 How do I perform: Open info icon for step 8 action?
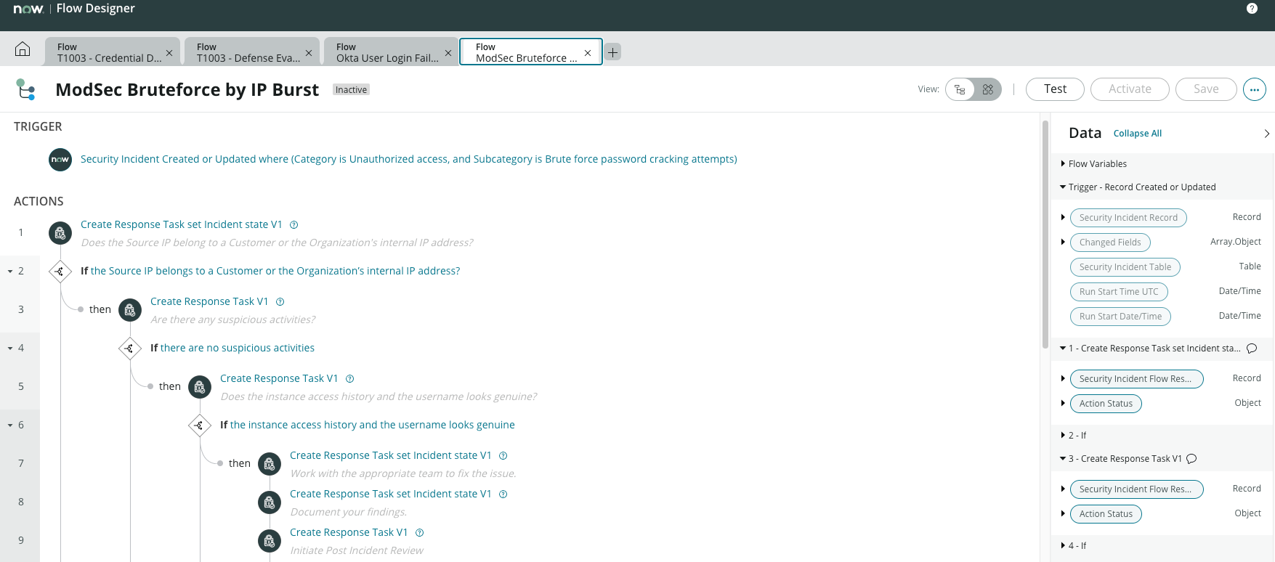coord(503,494)
